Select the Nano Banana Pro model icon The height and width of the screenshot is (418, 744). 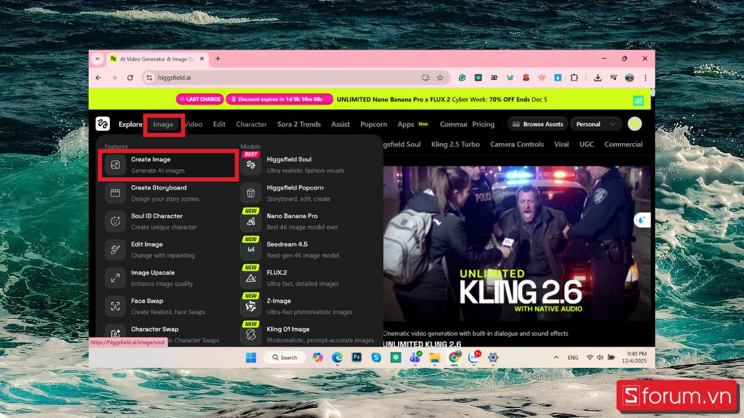pos(250,221)
